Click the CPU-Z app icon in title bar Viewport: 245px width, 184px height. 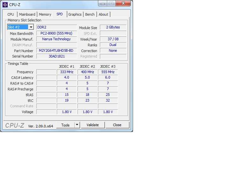pyautogui.click(x=5, y=5)
